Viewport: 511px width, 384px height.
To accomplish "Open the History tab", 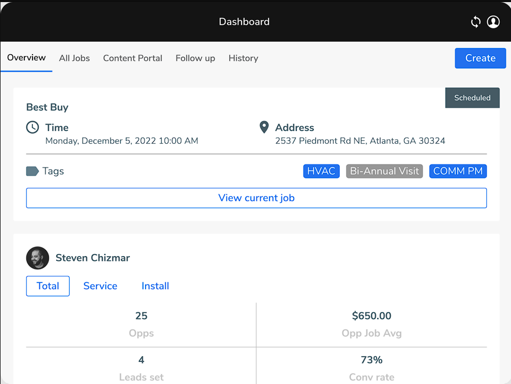I will tap(244, 58).
